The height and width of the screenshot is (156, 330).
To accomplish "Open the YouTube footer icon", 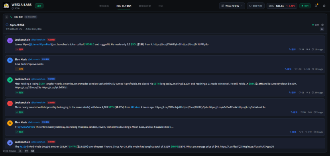I will (x=33, y=151).
